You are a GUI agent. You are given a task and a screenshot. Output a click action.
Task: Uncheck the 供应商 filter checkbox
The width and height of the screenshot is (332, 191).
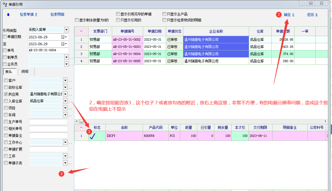pyautogui.click(x=6, y=94)
